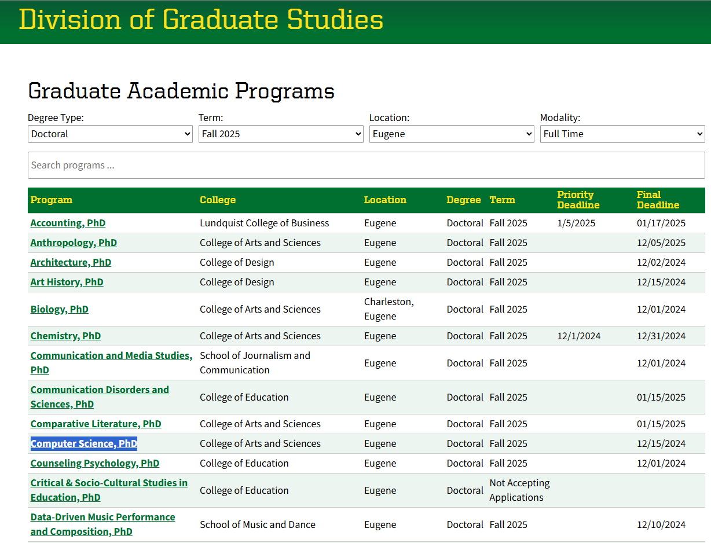Click the Program column header
Viewport: 711px width, 543px height.
pos(52,200)
